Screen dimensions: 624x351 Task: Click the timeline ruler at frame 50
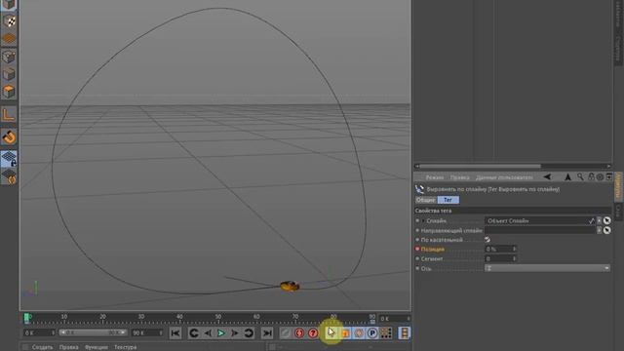(x=218, y=319)
